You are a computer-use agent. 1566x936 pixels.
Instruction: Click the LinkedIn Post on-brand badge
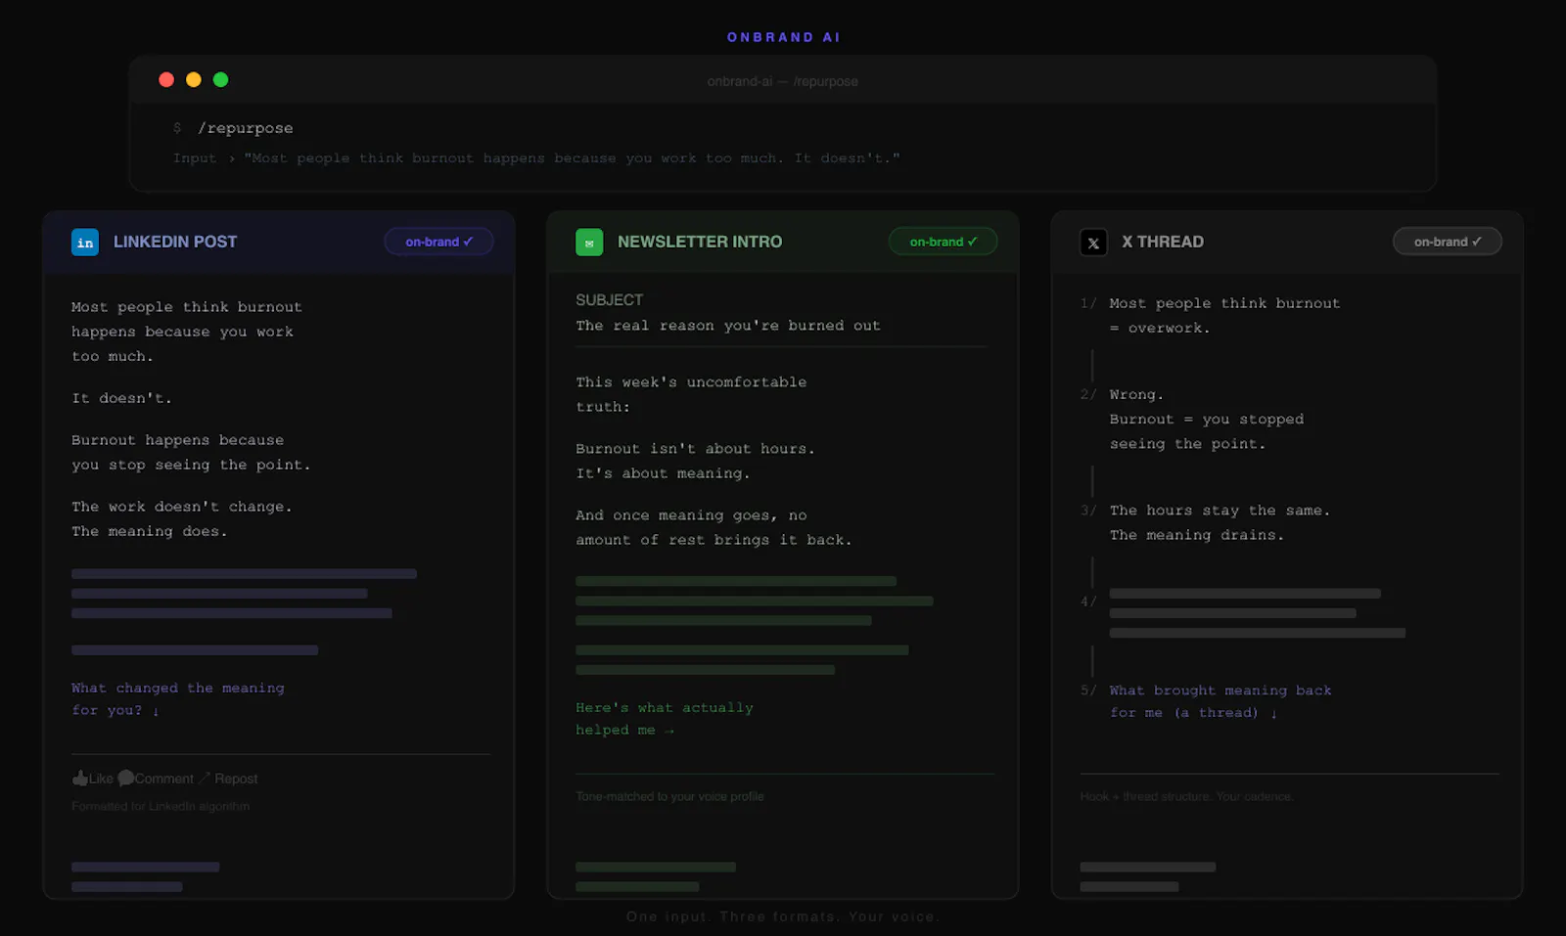click(438, 242)
